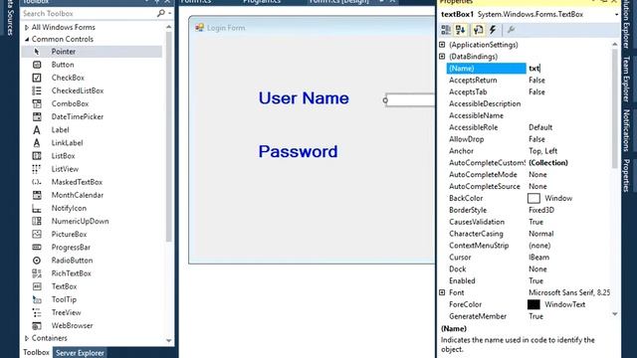Select the WebBrowser control icon
Viewport: 637px width, 358px height.
point(37,325)
